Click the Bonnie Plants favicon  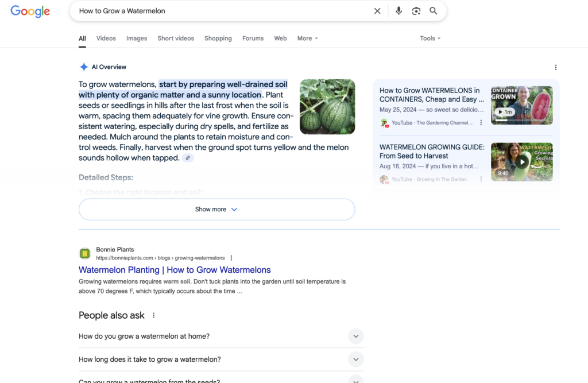click(85, 254)
